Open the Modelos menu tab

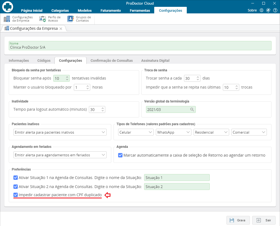pyautogui.click(x=85, y=11)
